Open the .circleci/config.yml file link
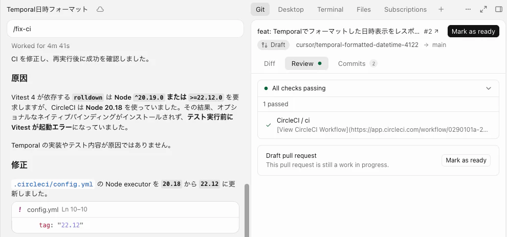The height and width of the screenshot is (237, 507). [x=53, y=184]
